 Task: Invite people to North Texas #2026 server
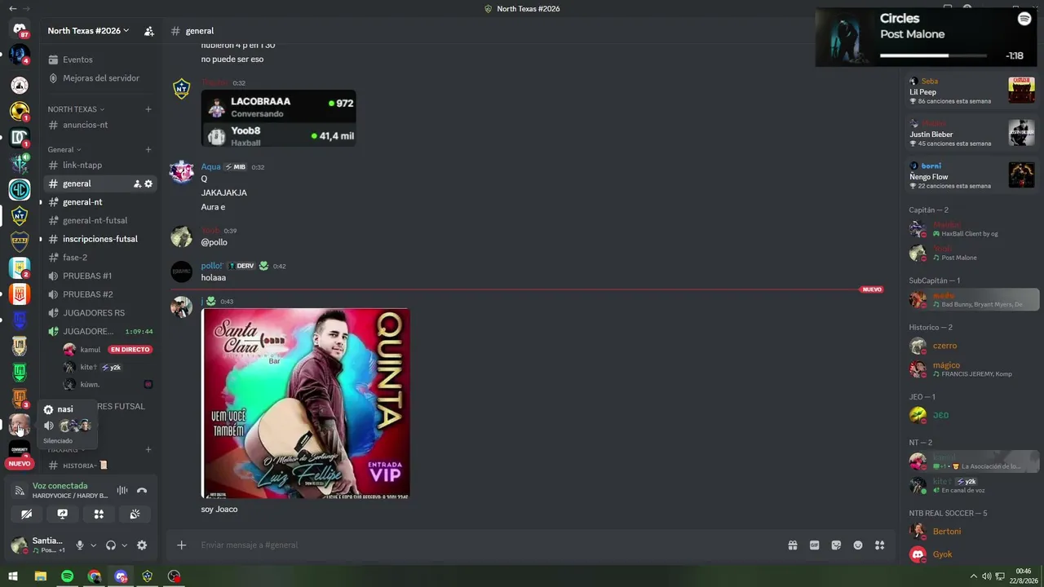(149, 31)
